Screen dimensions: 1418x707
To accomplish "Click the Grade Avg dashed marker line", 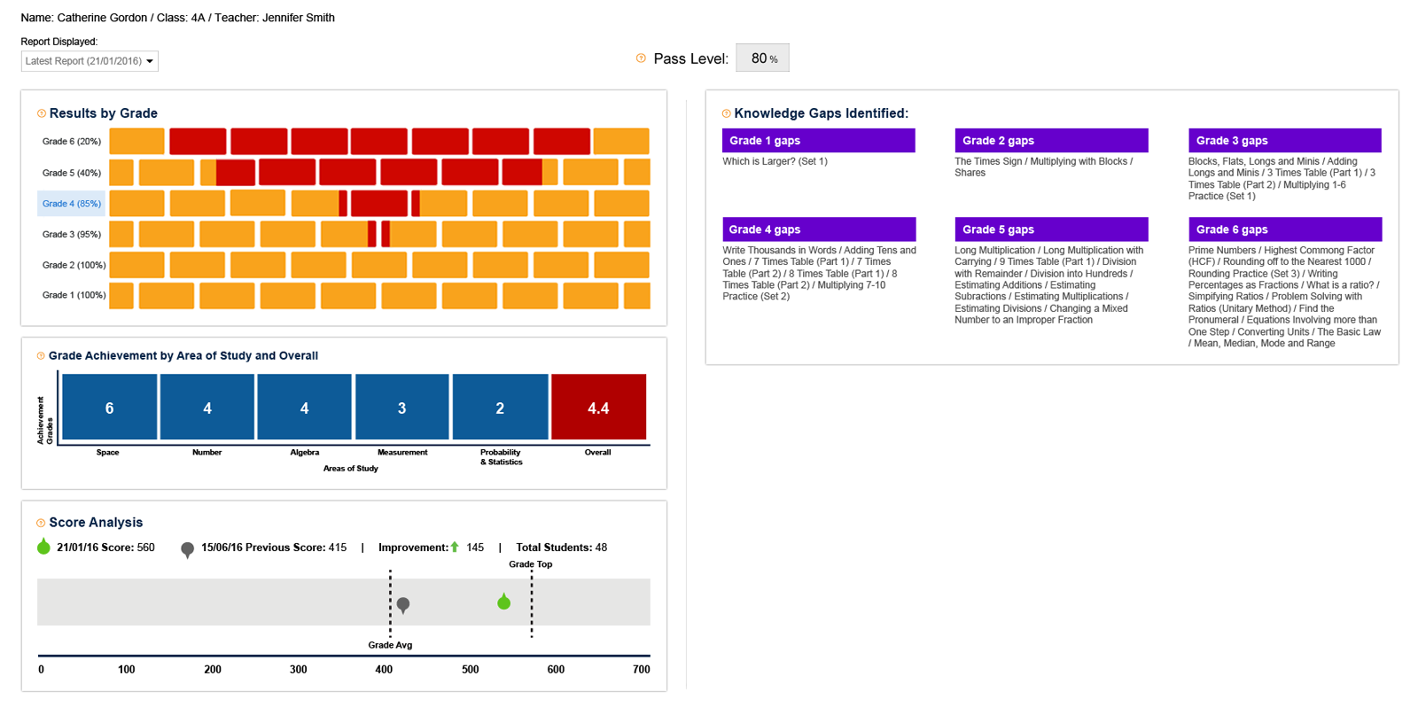I will (x=390, y=603).
